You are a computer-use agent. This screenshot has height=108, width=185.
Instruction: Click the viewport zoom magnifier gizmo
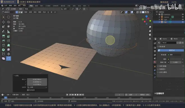point(150,27)
